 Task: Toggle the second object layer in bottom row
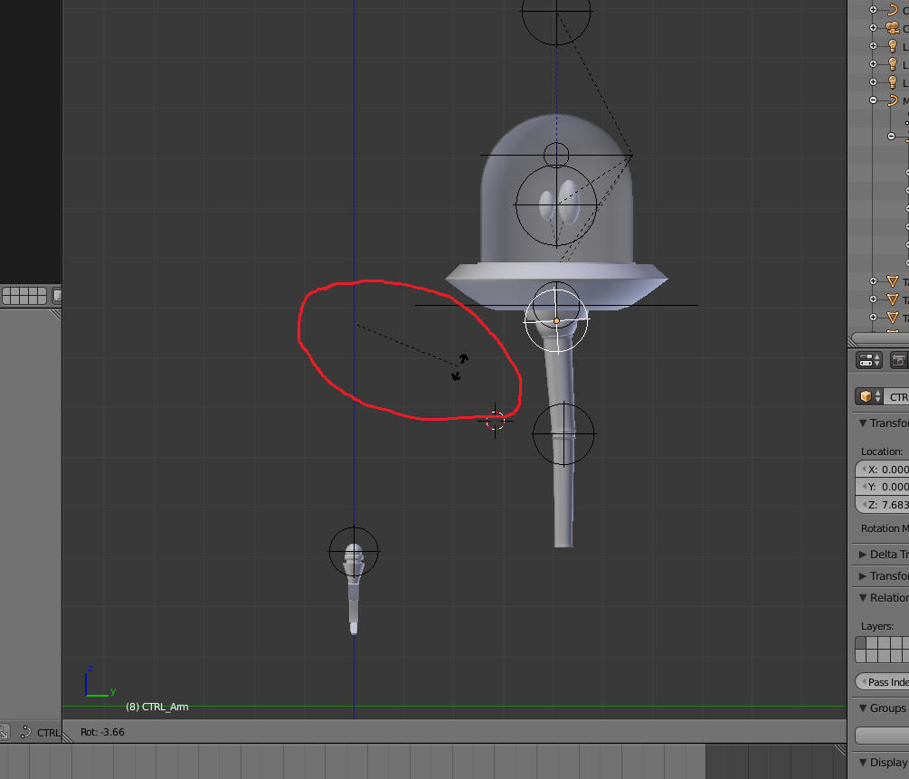click(871, 655)
